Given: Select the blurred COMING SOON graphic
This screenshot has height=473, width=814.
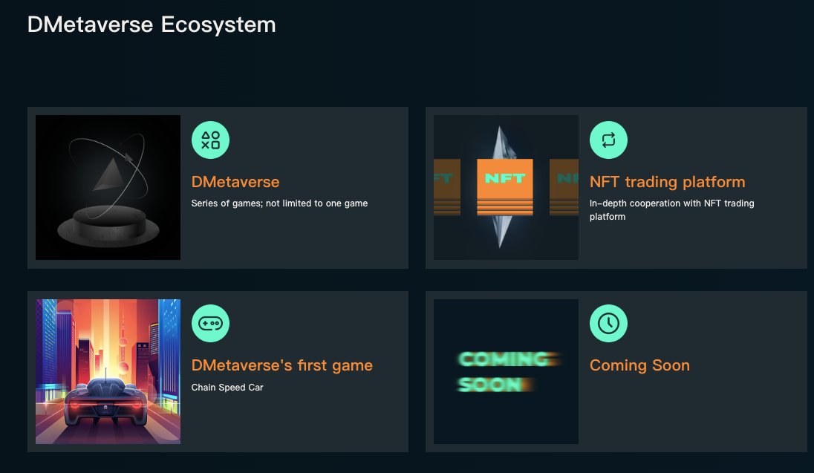Looking at the screenshot, I should pyautogui.click(x=505, y=371).
